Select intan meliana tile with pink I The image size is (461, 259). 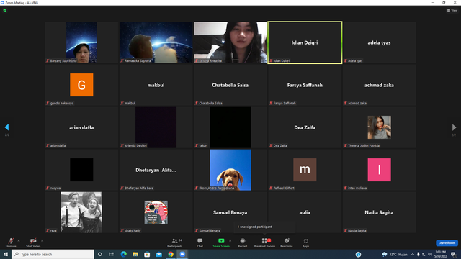click(x=380, y=170)
